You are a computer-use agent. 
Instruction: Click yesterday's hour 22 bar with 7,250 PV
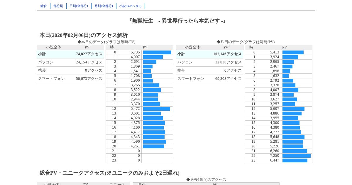297,156
